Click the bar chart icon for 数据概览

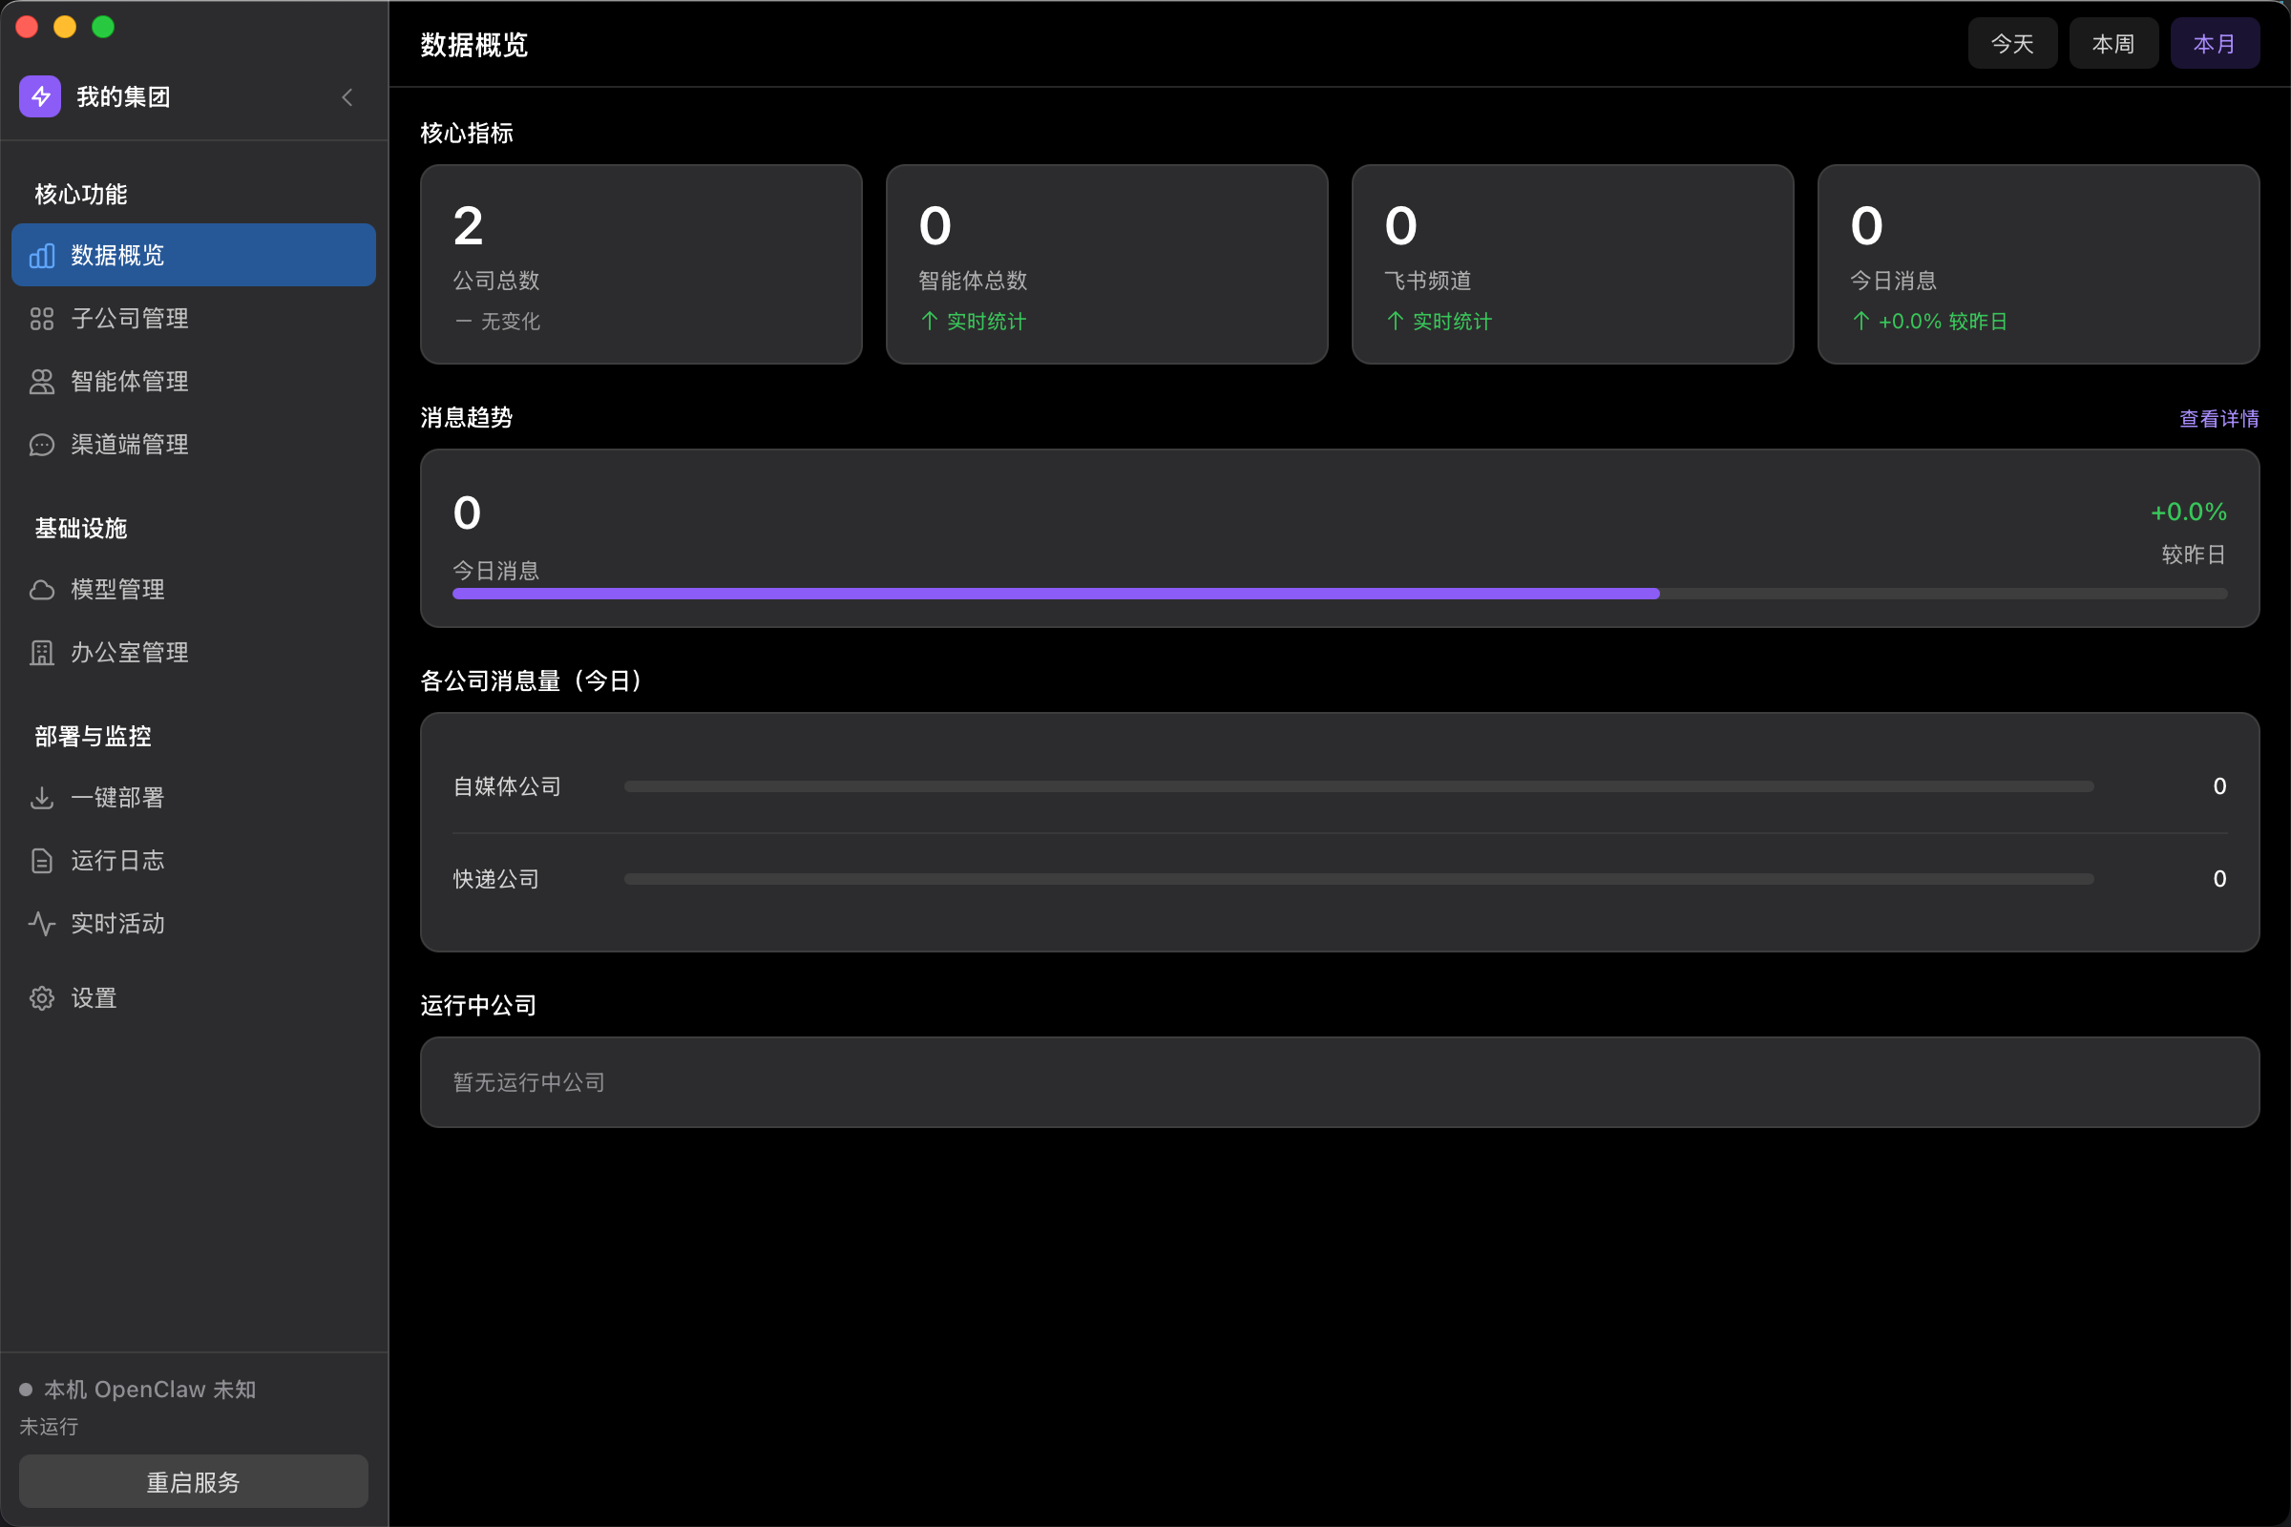click(x=42, y=255)
